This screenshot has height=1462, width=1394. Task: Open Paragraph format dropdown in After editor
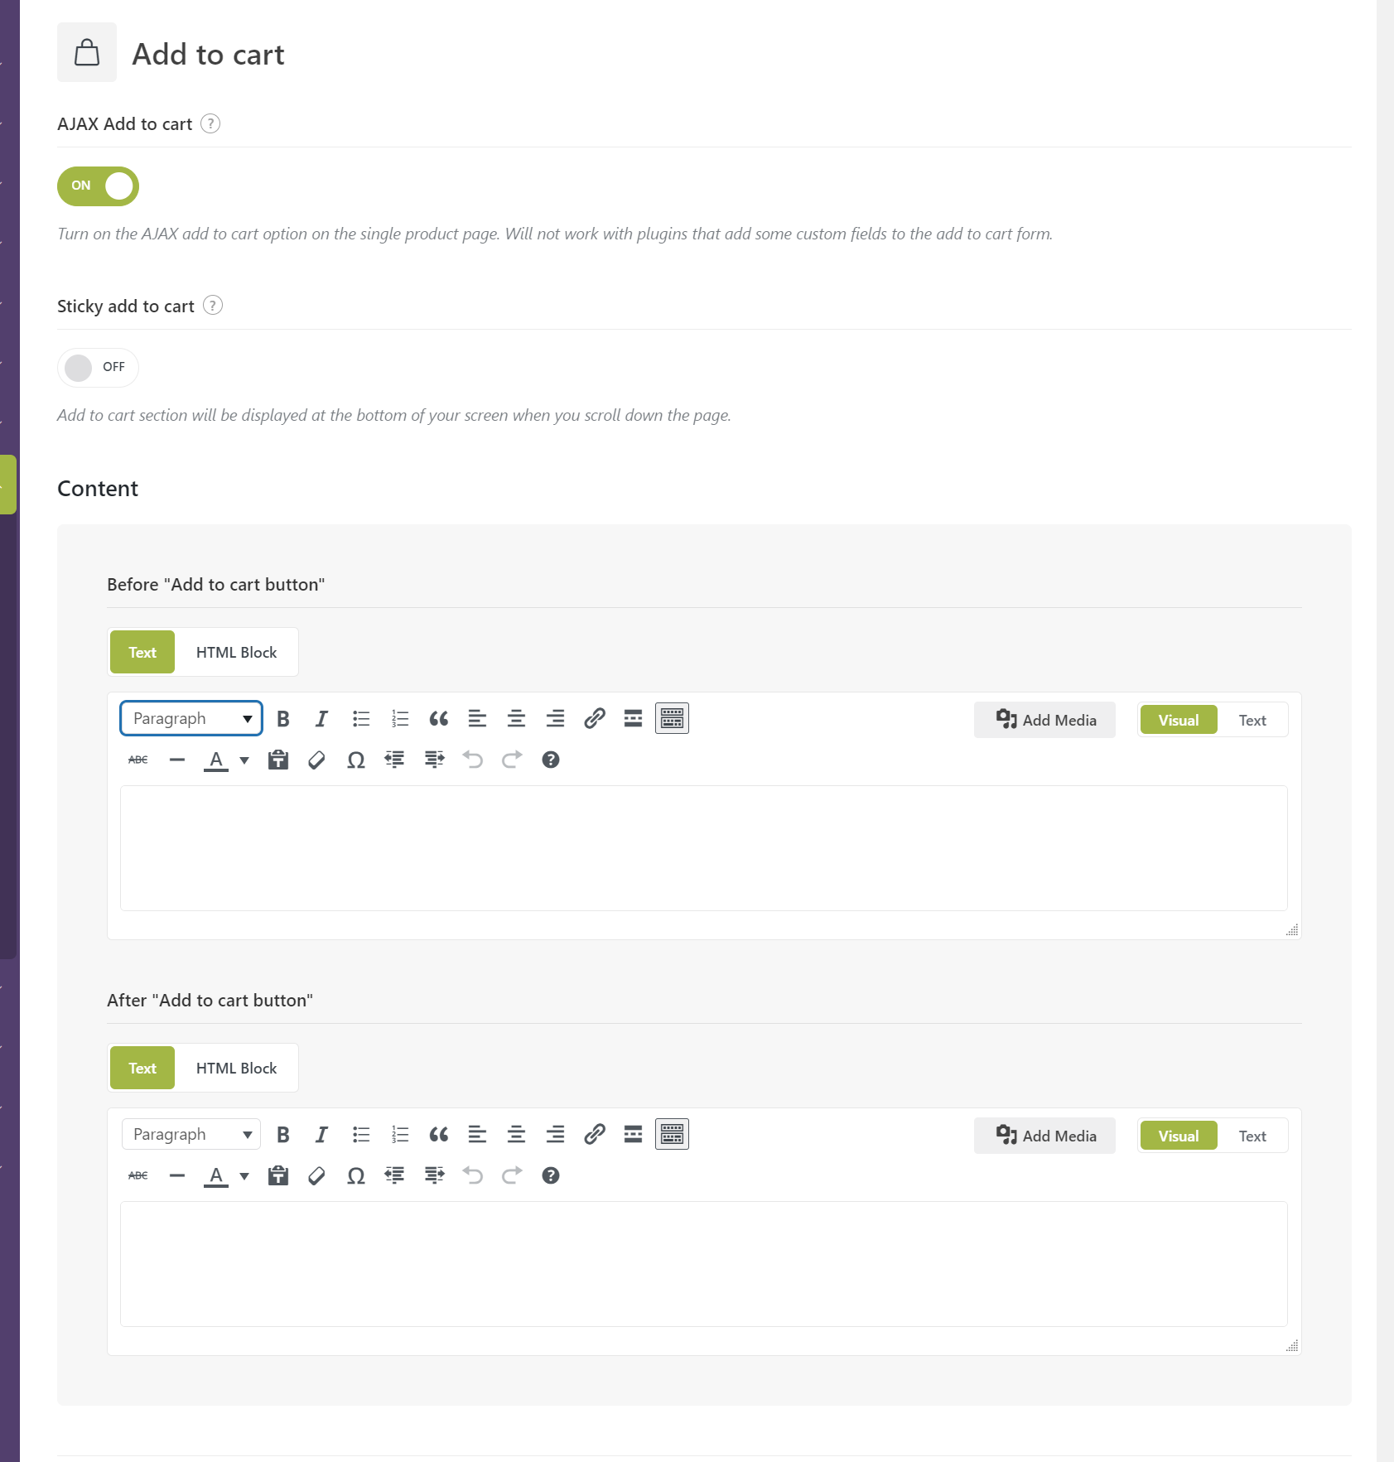tap(191, 1135)
